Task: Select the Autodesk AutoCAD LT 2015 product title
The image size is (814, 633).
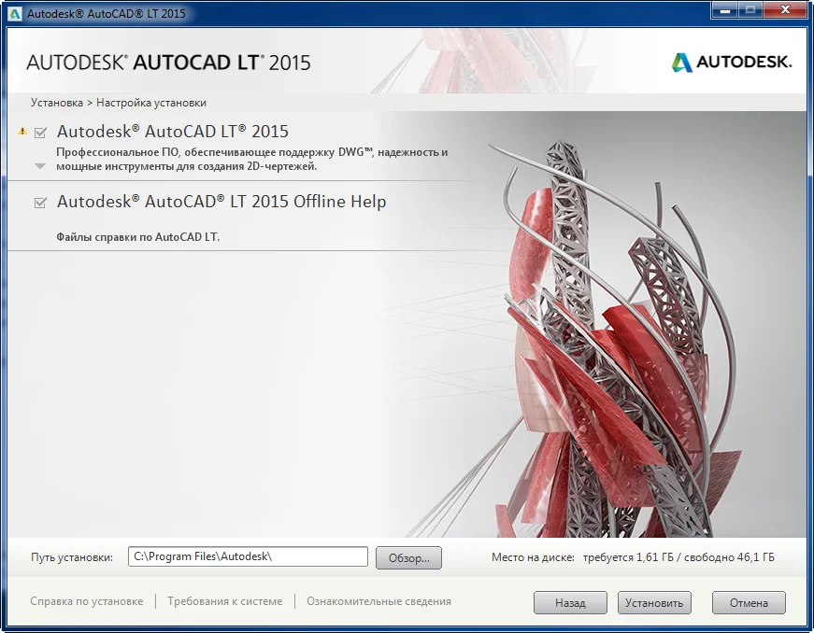Action: point(173,132)
